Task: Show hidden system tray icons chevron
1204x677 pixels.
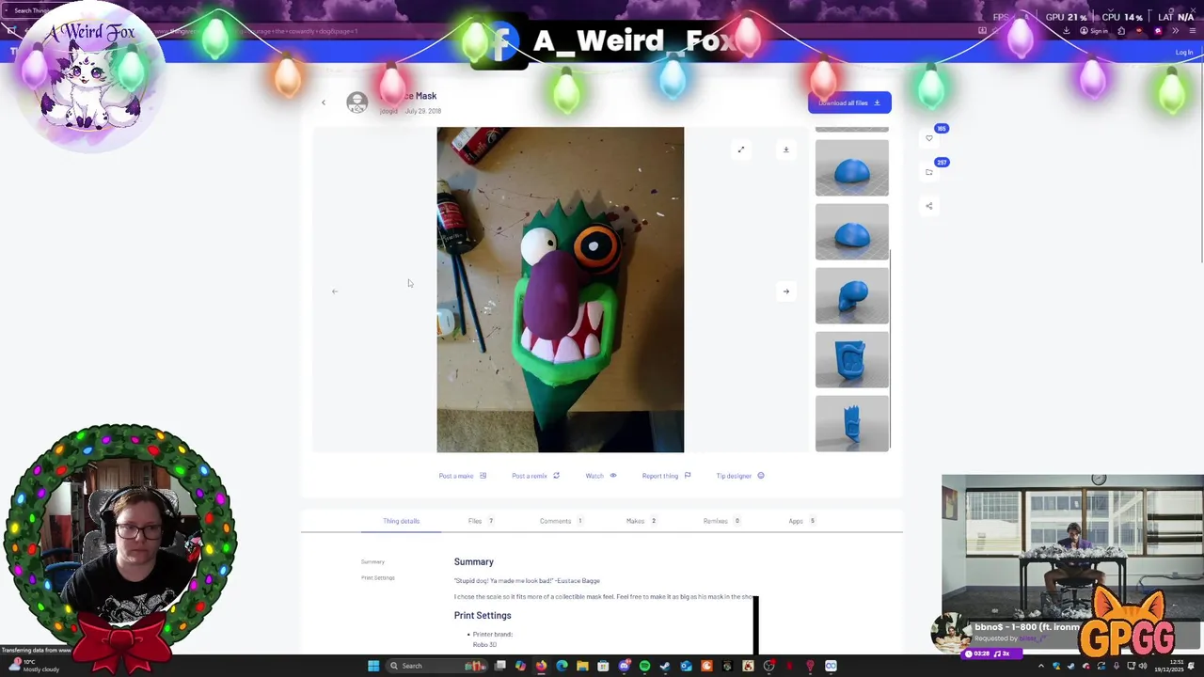Action: click(1040, 666)
